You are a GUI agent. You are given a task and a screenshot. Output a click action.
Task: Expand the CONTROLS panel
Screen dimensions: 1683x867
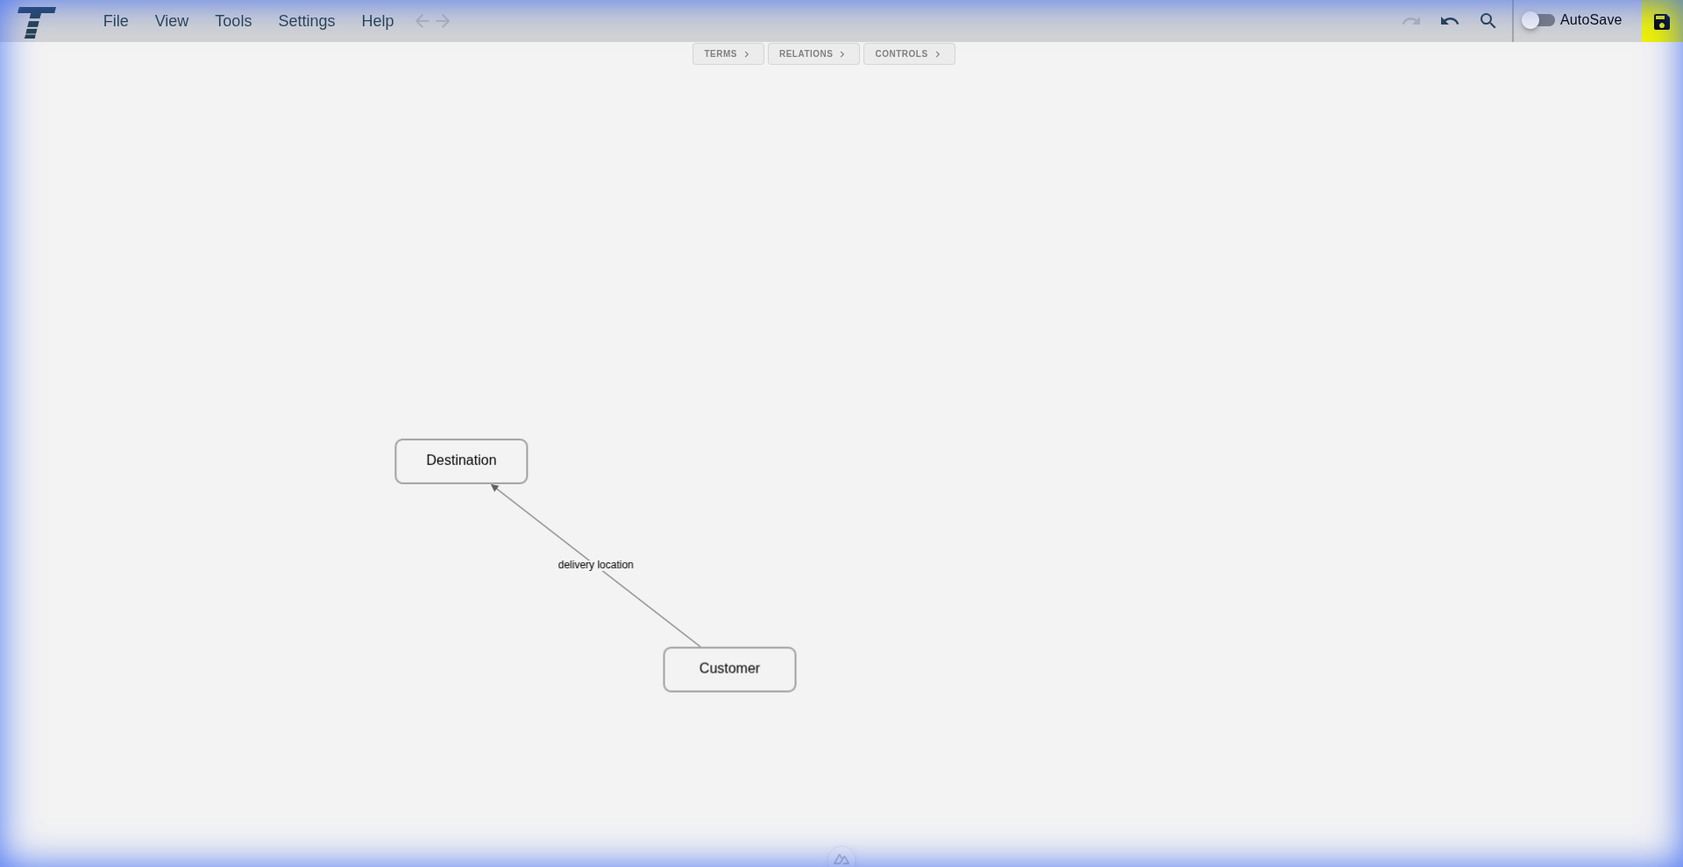coord(908,54)
